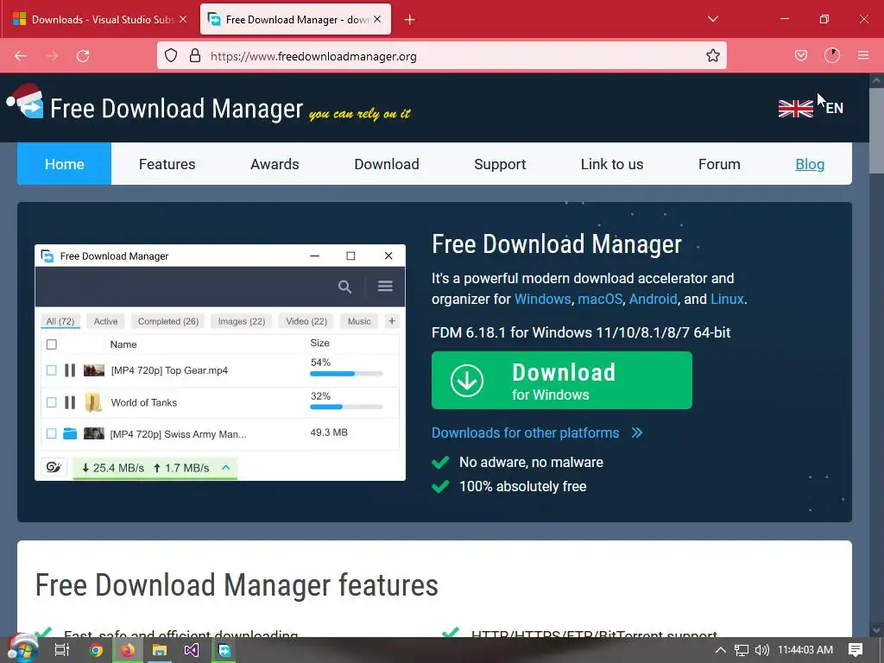The height and width of the screenshot is (663, 884).
Task: Click the search magnifier in the FDM preview
Action: pyautogui.click(x=344, y=287)
